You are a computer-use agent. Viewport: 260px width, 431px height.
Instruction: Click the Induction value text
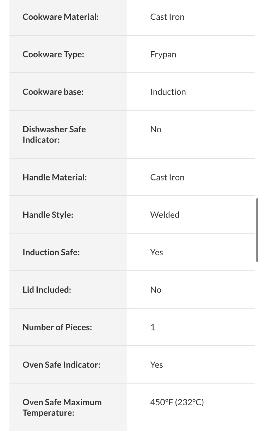coord(168,92)
